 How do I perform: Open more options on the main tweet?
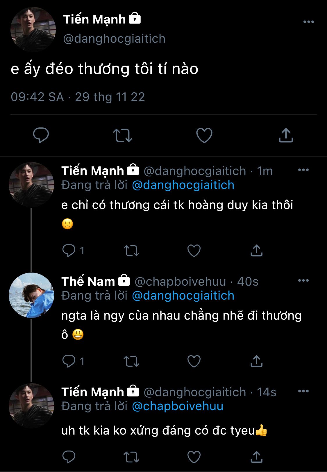click(308, 22)
